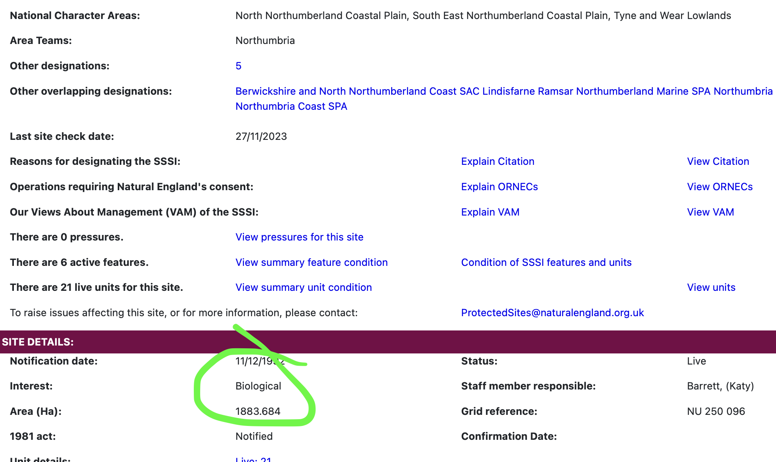776x462 pixels.
Task: Go to Northumbria Coast SPA designation
Action: point(291,106)
